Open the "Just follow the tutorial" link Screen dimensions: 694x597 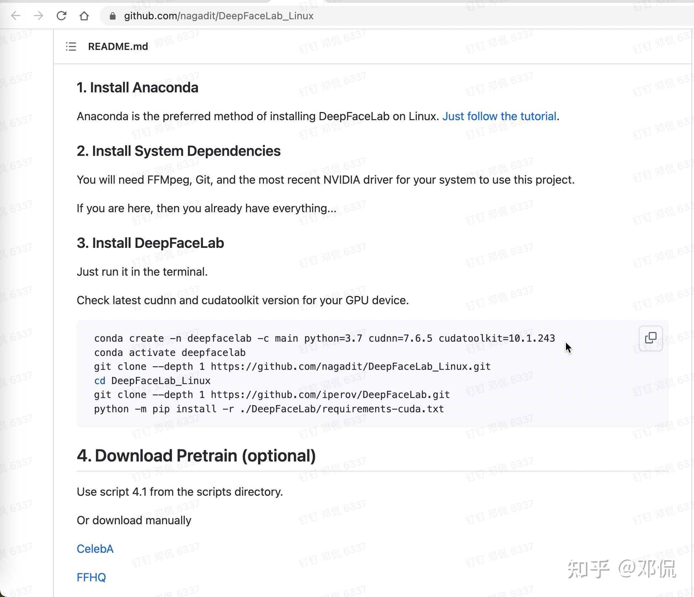(499, 116)
